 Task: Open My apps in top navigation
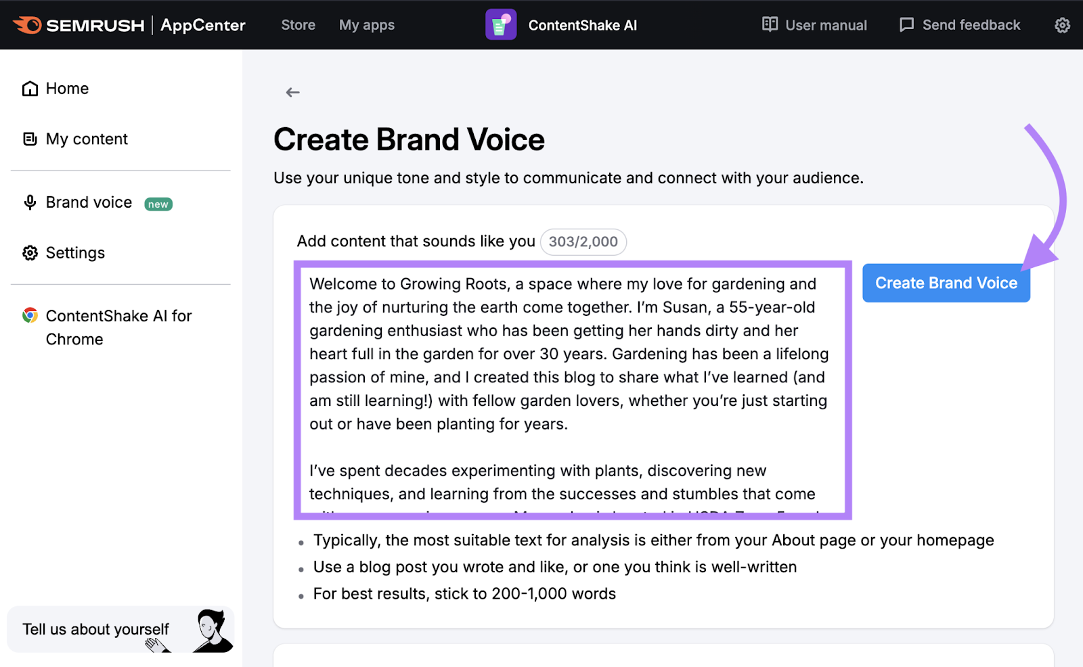pyautogui.click(x=367, y=25)
